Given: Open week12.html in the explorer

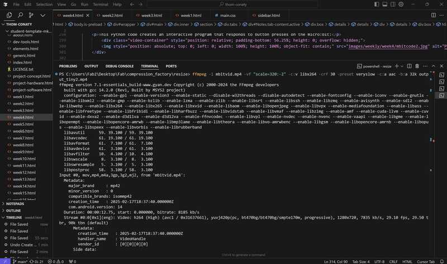Looking at the screenshot, I should click(24, 172).
